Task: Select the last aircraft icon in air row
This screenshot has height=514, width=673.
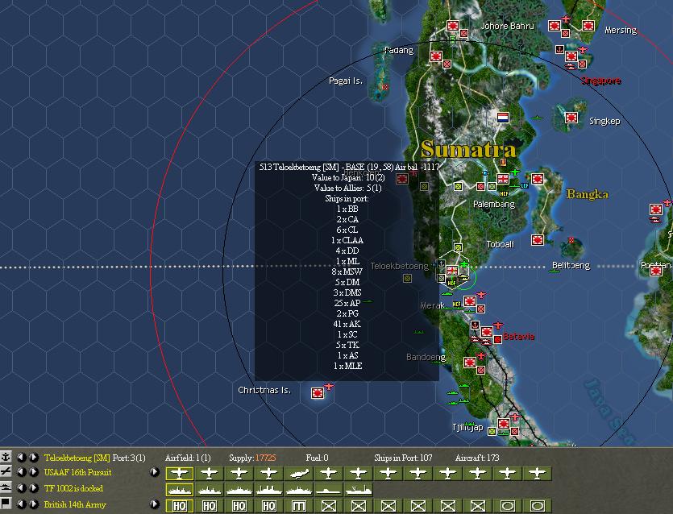Action: pos(537,473)
